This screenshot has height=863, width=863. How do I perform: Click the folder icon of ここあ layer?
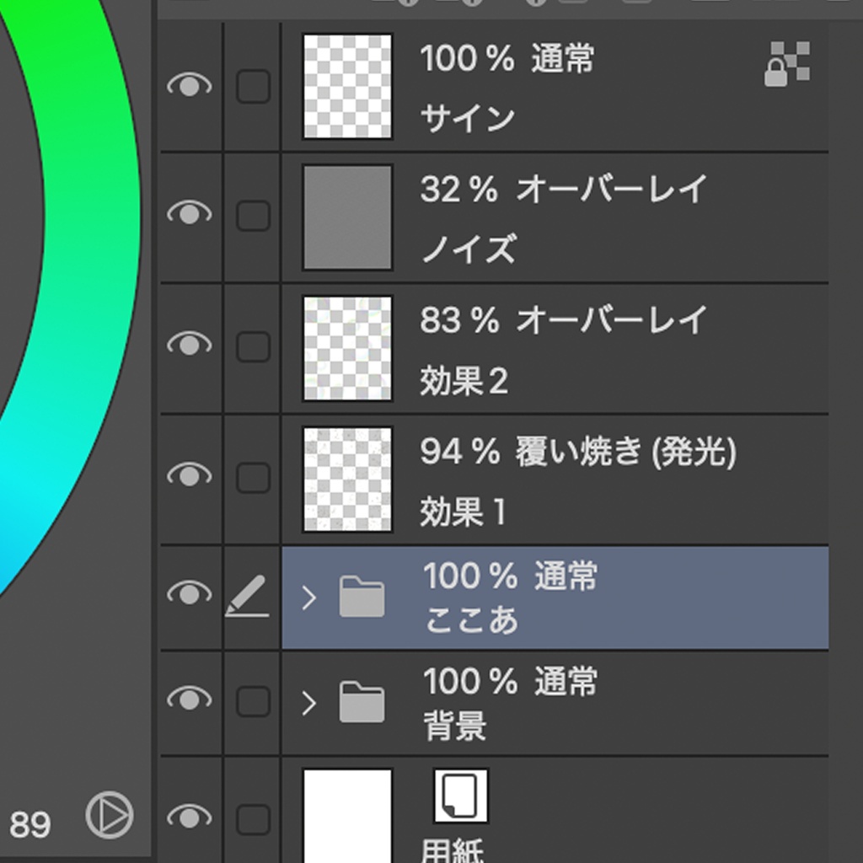click(362, 598)
